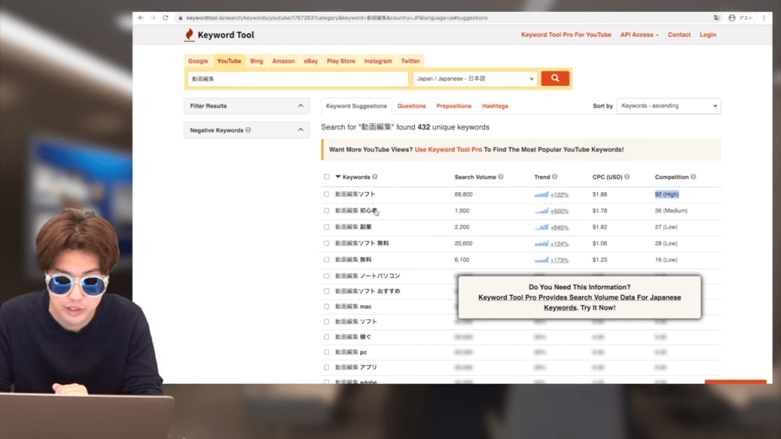The image size is (781, 439).
Task: Switch to the Instagram tab
Action: (x=378, y=61)
